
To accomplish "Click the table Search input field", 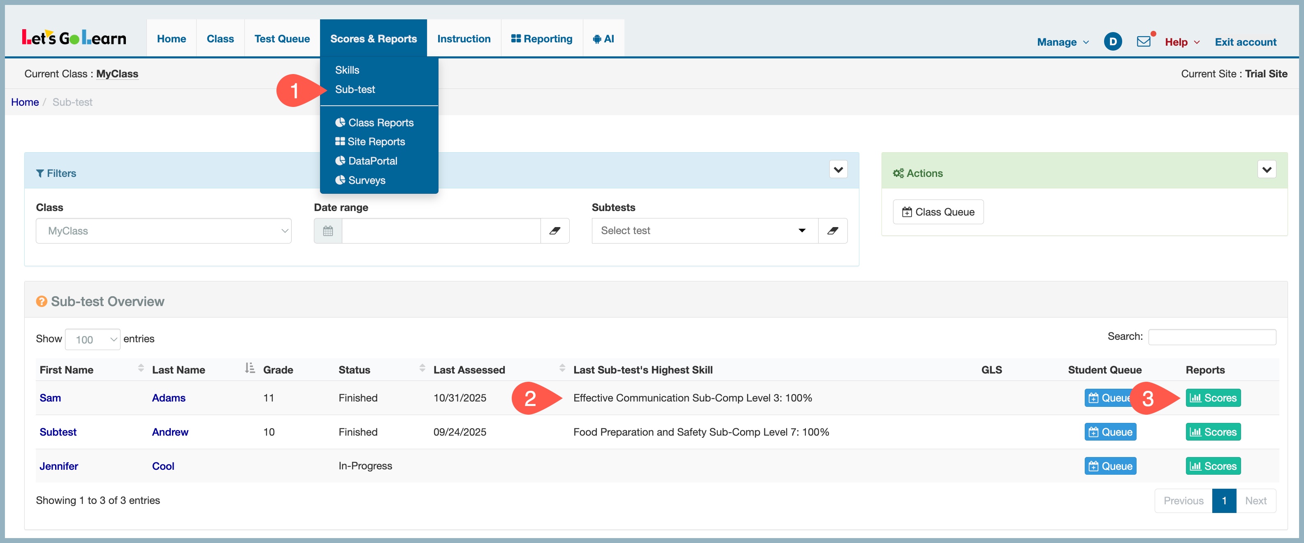I will pyautogui.click(x=1211, y=336).
